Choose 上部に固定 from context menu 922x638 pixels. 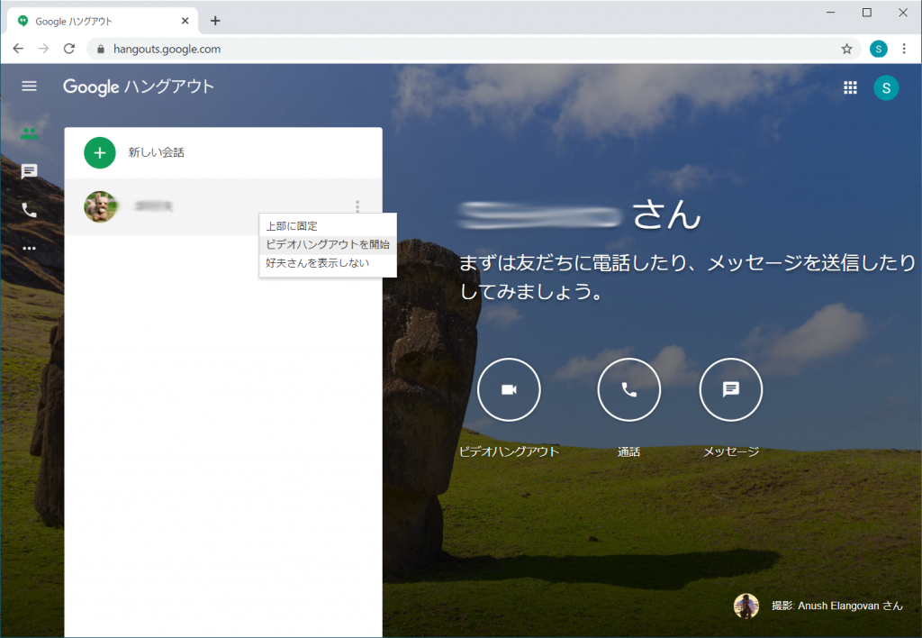pyautogui.click(x=292, y=226)
